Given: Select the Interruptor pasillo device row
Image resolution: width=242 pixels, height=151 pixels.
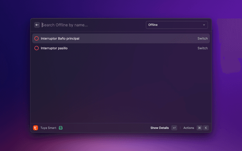Looking at the screenshot, I should [113, 48].
